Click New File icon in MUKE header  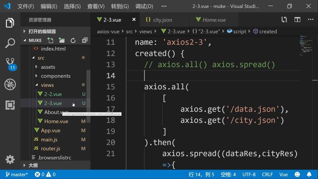50,40
